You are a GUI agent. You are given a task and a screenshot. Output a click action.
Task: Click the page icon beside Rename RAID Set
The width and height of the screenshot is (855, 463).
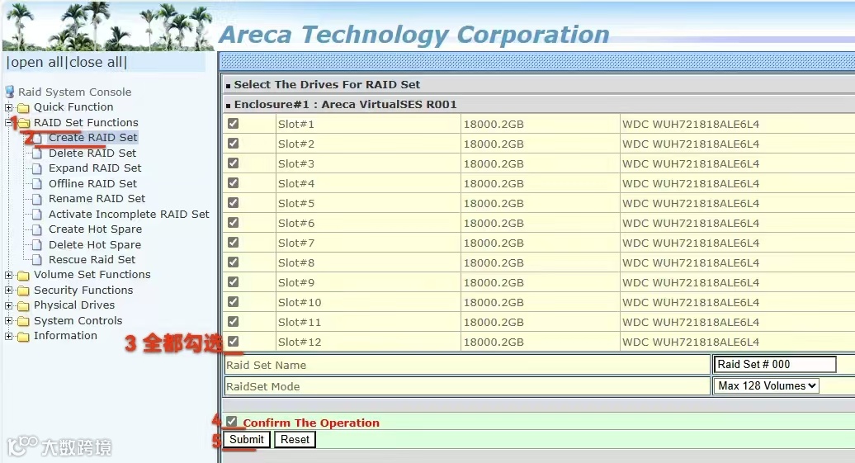tap(37, 199)
